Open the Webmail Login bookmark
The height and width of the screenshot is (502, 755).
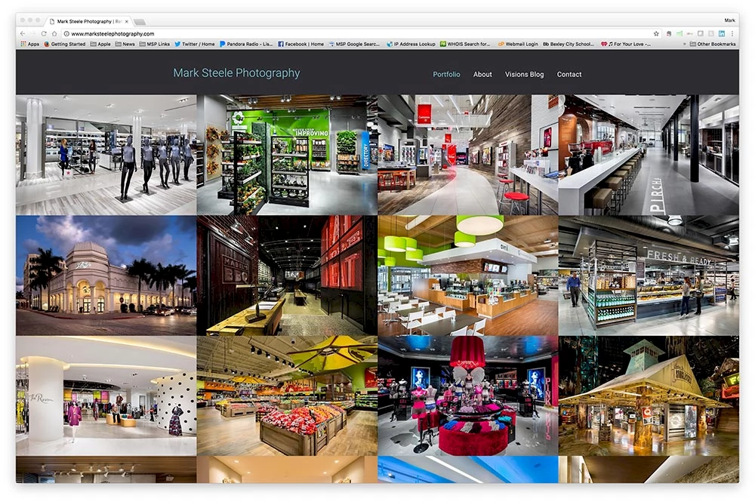click(x=518, y=44)
